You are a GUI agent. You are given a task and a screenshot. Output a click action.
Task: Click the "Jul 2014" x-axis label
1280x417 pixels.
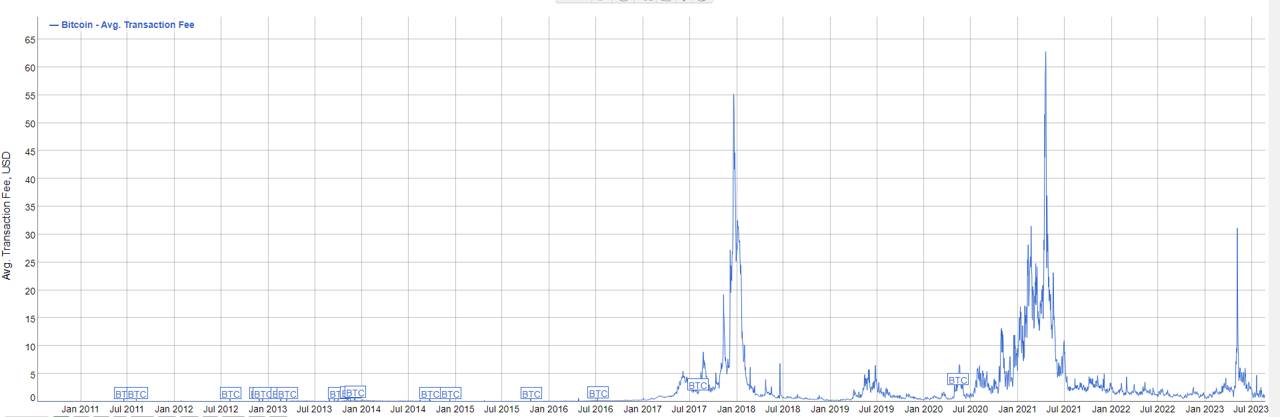pyautogui.click(x=408, y=409)
